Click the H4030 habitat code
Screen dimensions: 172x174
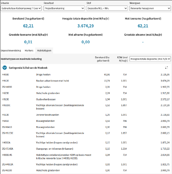point(5,75)
